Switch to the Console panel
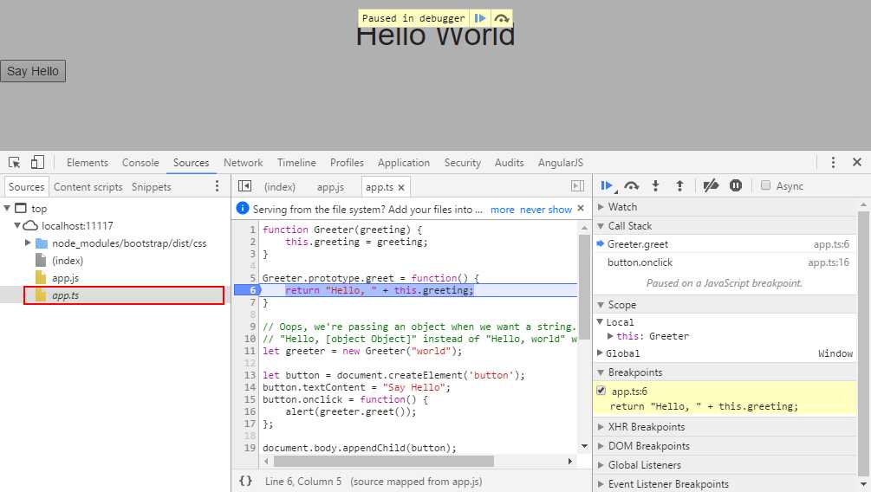 pos(140,163)
